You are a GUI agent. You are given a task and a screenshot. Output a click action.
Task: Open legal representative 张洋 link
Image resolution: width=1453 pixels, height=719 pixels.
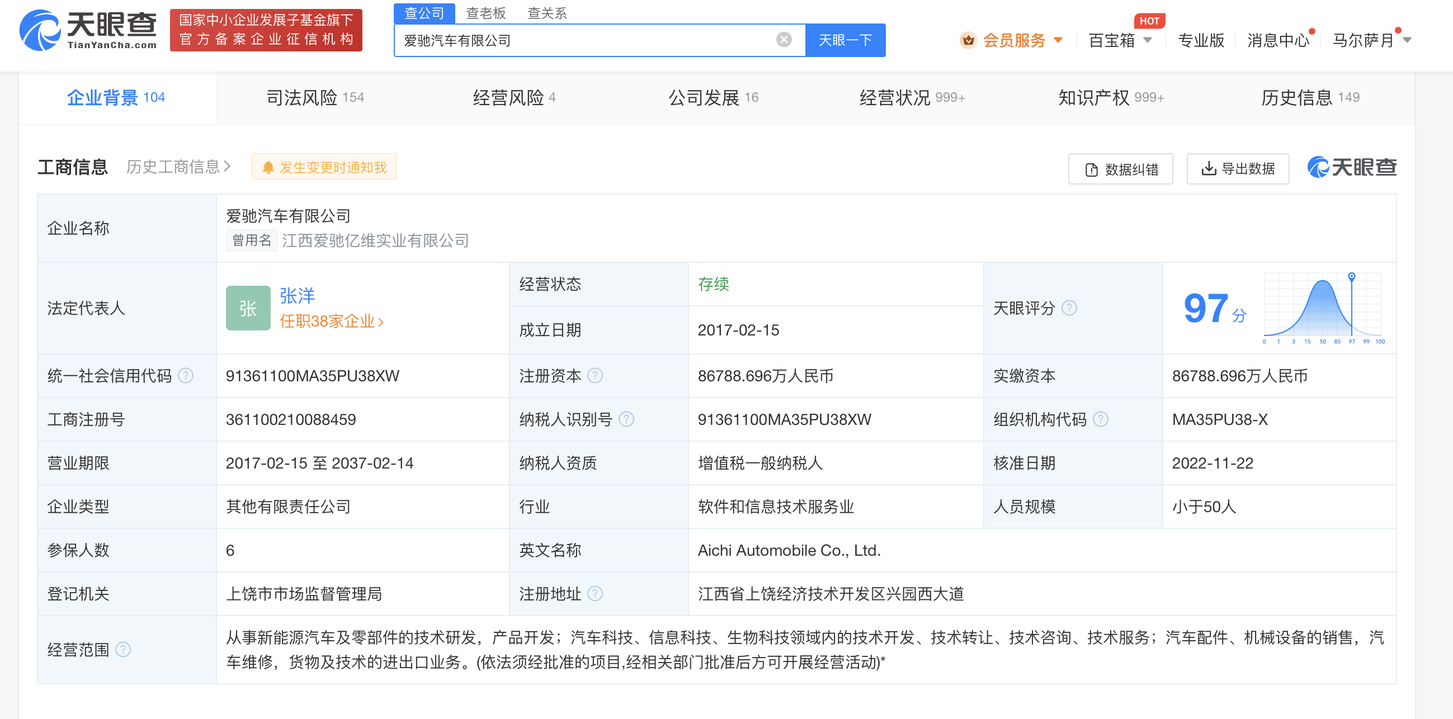click(x=298, y=296)
